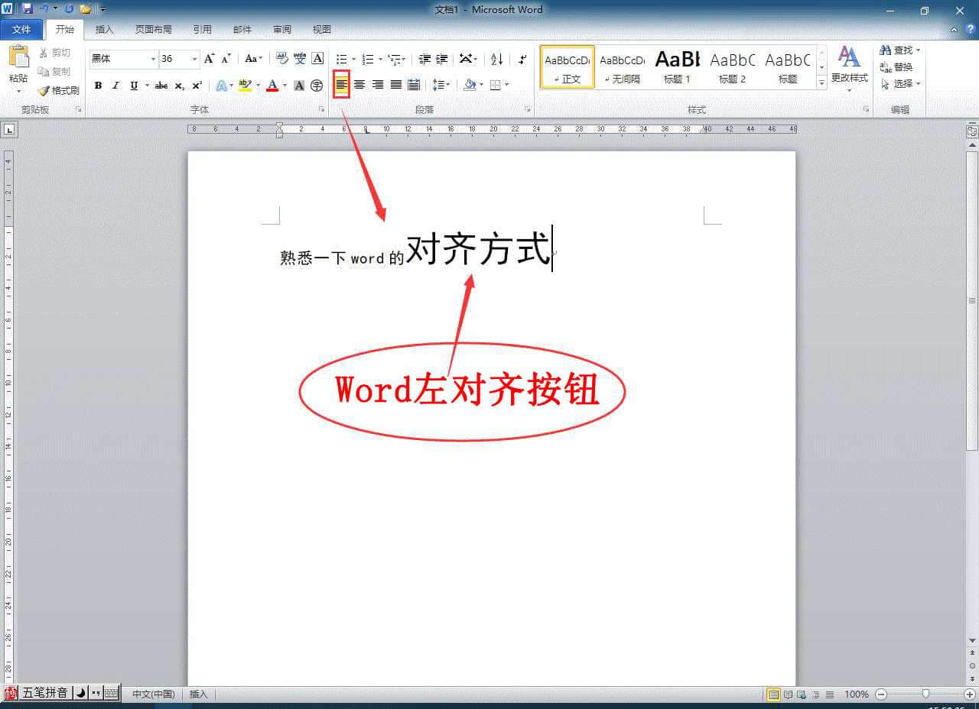Click the subscript x₂ icon
The image size is (979, 709).
pyautogui.click(x=180, y=86)
